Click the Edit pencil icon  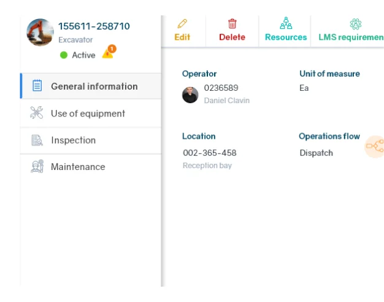[182, 24]
